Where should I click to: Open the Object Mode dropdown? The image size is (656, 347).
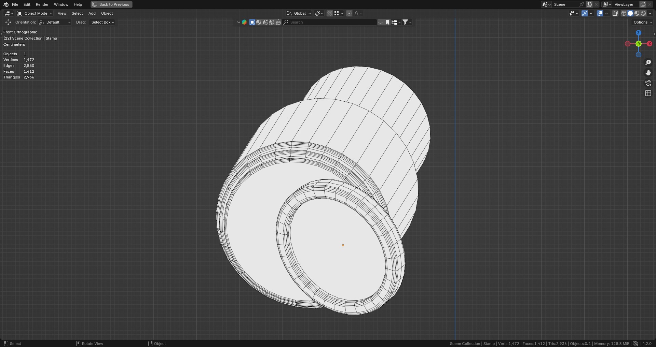[35, 13]
